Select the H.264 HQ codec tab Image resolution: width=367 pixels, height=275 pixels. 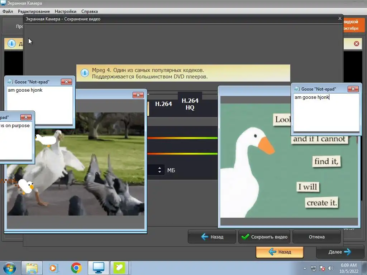(x=190, y=104)
